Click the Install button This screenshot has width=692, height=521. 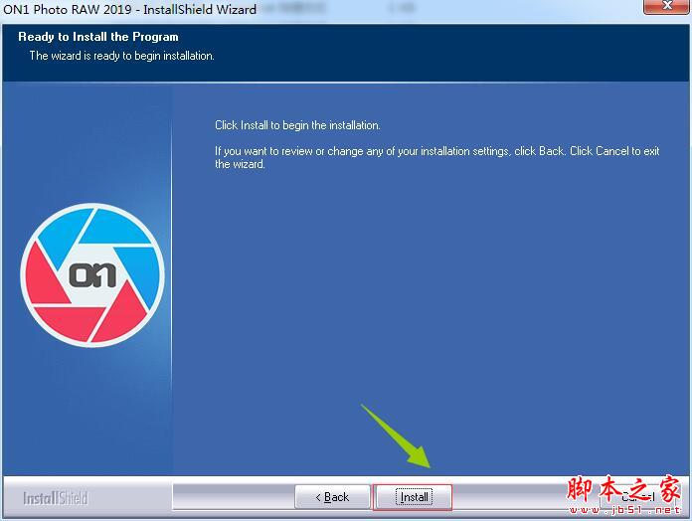coord(413,497)
